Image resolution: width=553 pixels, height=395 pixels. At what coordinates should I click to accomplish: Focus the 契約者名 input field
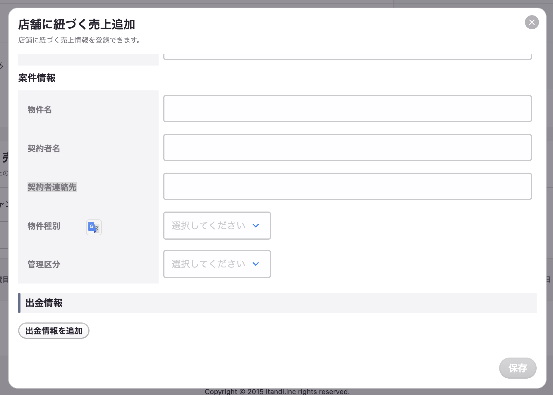pyautogui.click(x=347, y=147)
